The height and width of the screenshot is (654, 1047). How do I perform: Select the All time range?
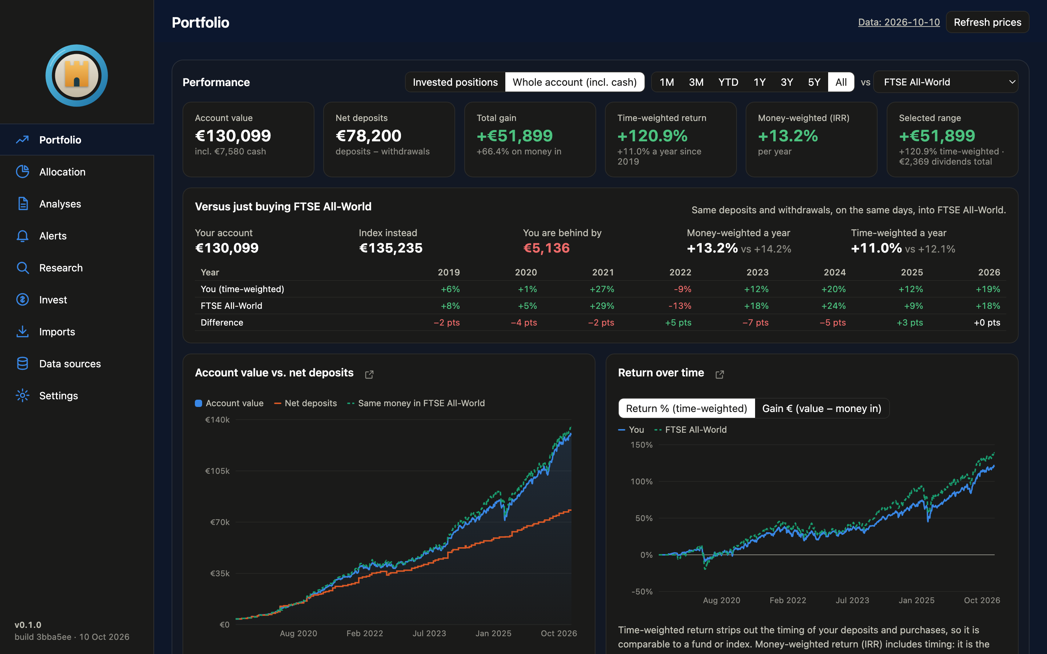click(x=841, y=82)
